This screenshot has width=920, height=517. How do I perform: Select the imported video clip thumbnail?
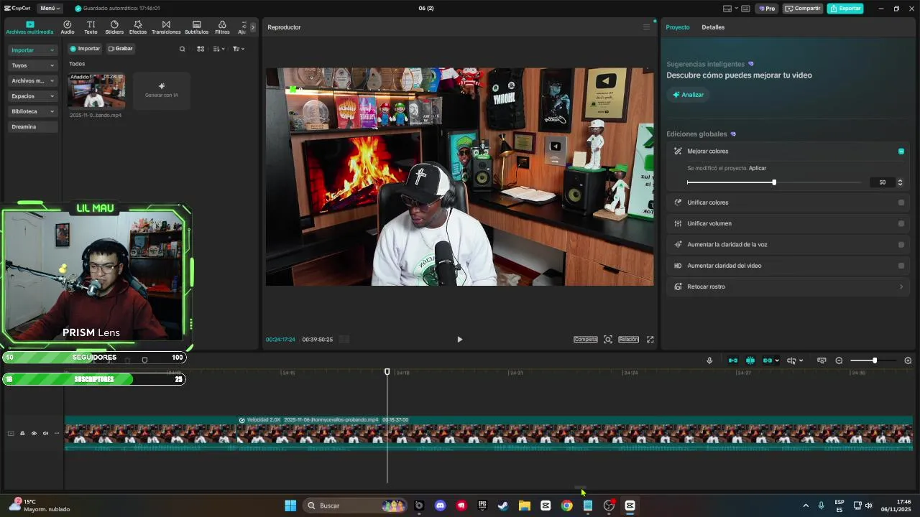coord(96,90)
